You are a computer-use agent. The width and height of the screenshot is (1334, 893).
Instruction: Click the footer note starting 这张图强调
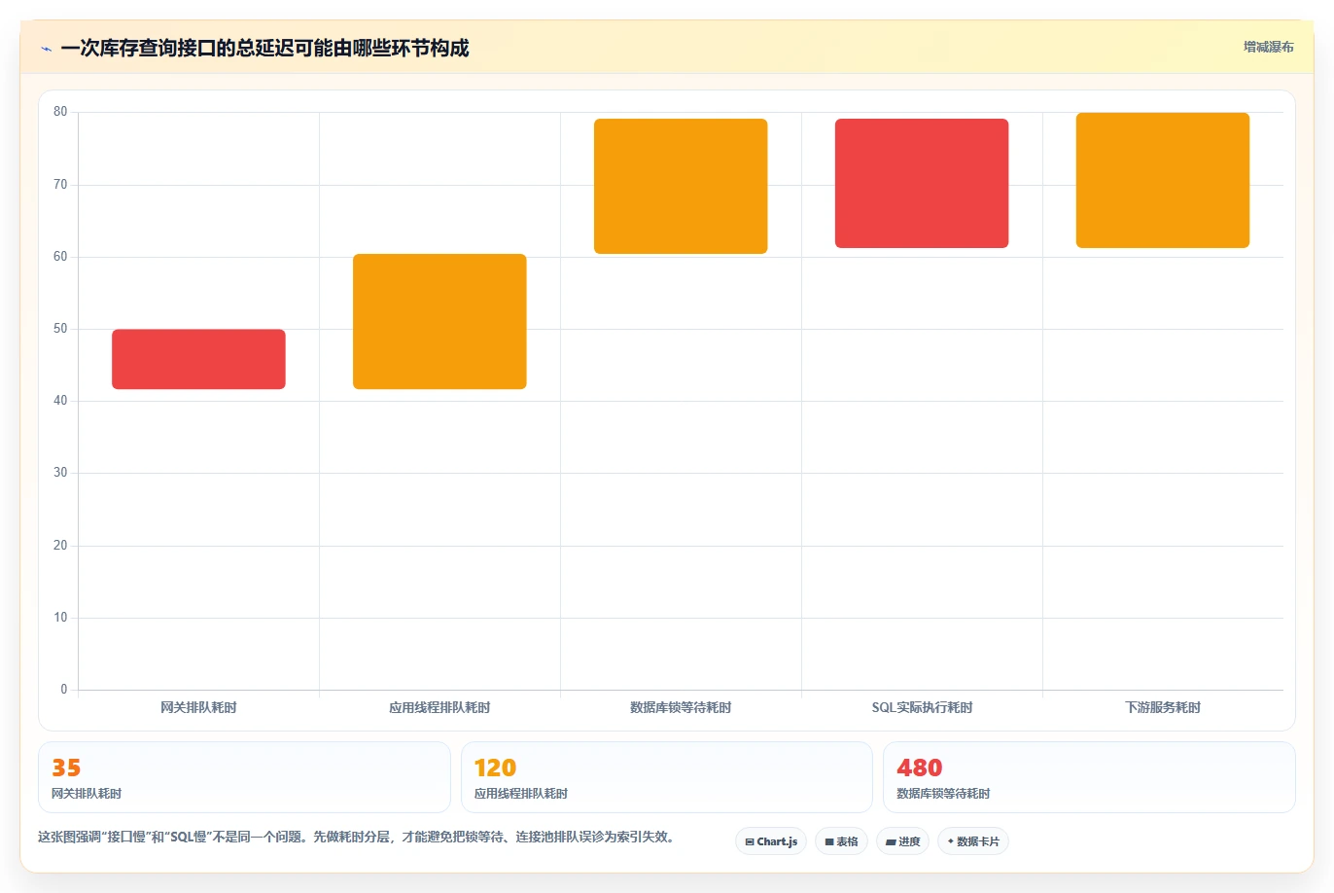point(356,837)
